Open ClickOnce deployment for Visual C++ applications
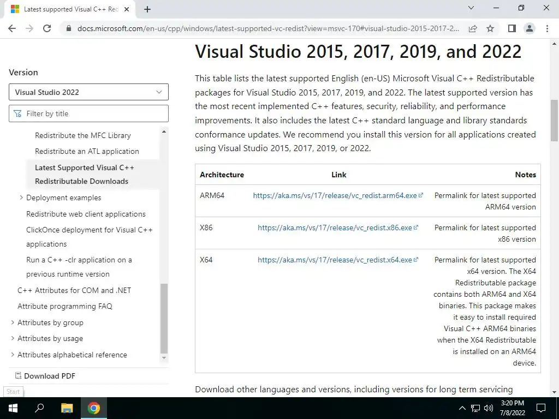 [89, 237]
